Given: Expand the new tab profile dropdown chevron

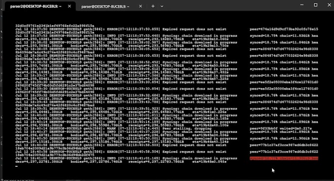Looking at the screenshot, I should (162, 6).
